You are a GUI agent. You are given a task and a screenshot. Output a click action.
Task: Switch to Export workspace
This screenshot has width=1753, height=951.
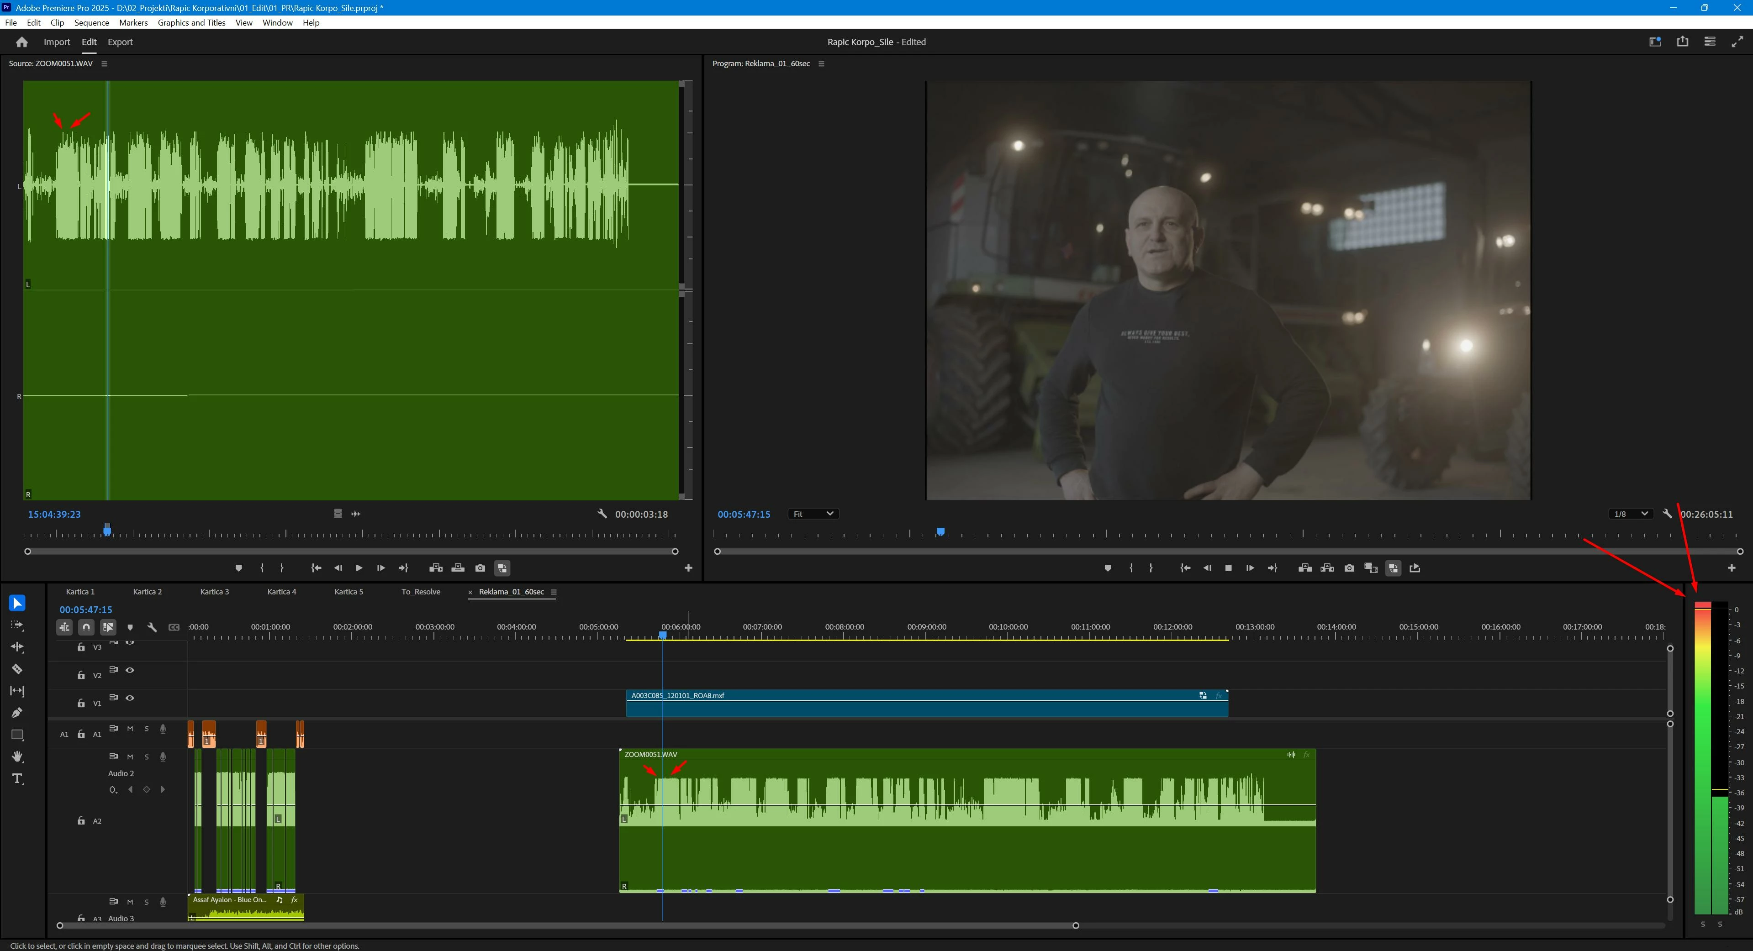coord(120,42)
